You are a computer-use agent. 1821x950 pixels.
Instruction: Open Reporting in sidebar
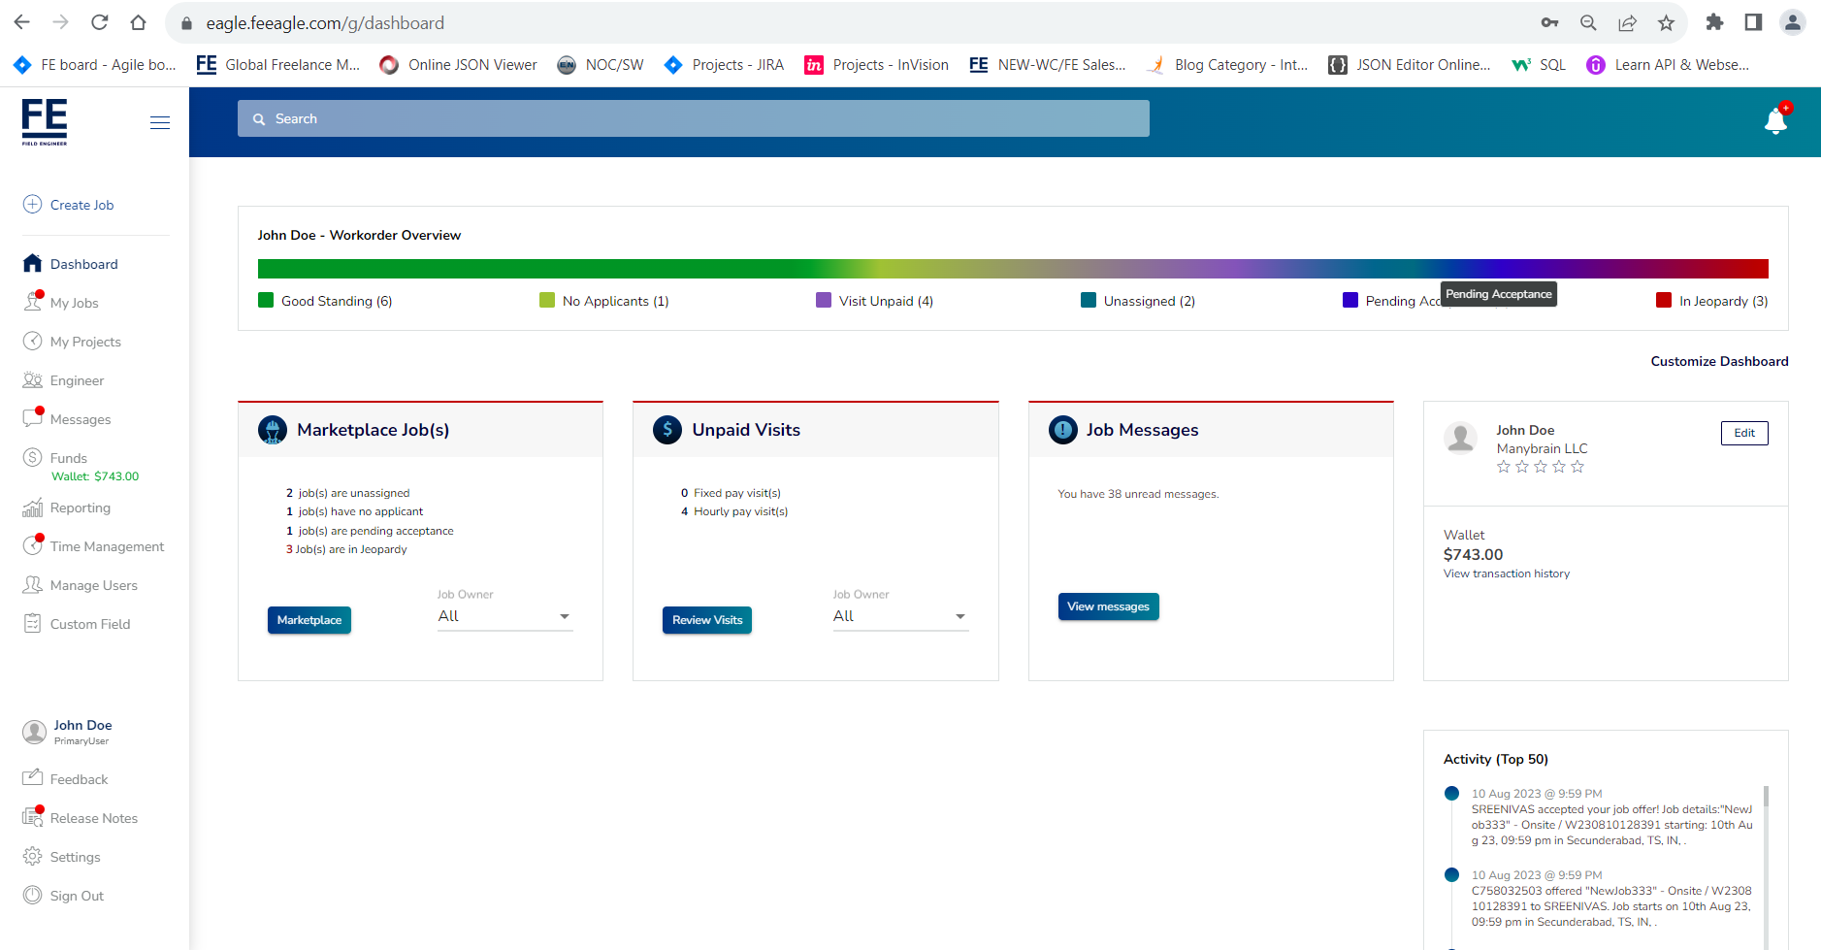point(81,508)
